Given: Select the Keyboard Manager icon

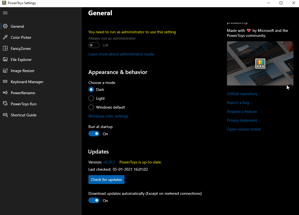Looking at the screenshot, I should point(6,81).
